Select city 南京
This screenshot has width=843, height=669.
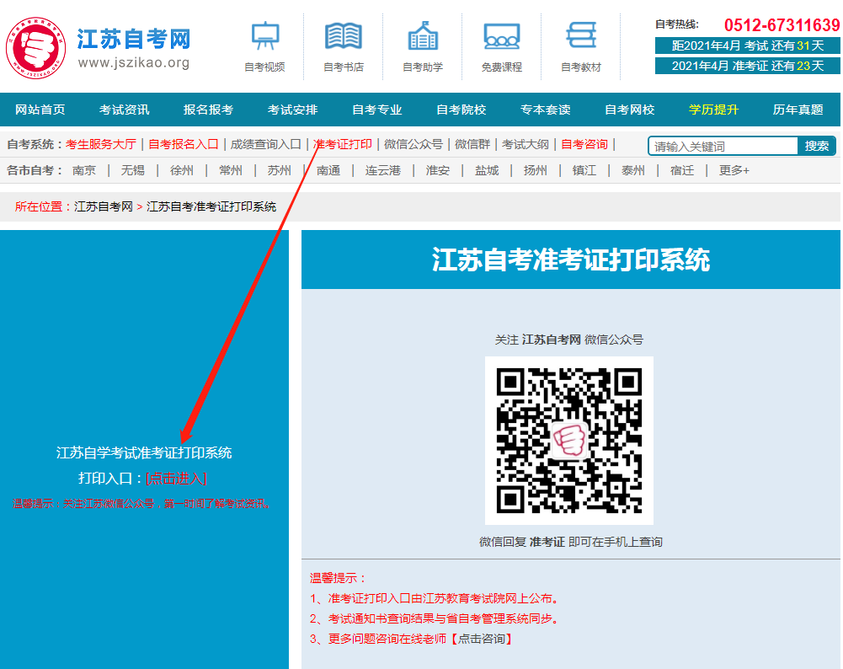pyautogui.click(x=84, y=170)
